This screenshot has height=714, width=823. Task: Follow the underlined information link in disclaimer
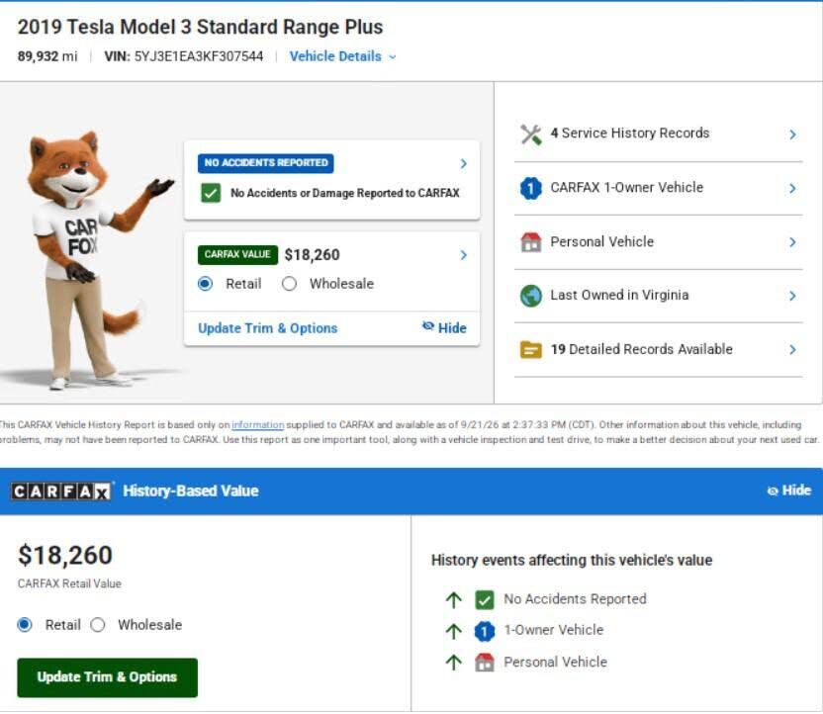258,425
